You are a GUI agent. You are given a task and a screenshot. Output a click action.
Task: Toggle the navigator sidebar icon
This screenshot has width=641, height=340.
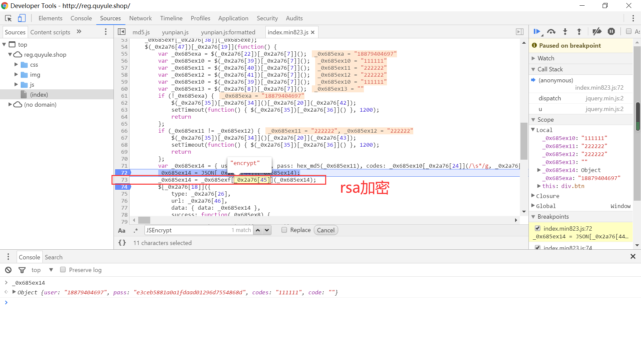click(x=122, y=32)
